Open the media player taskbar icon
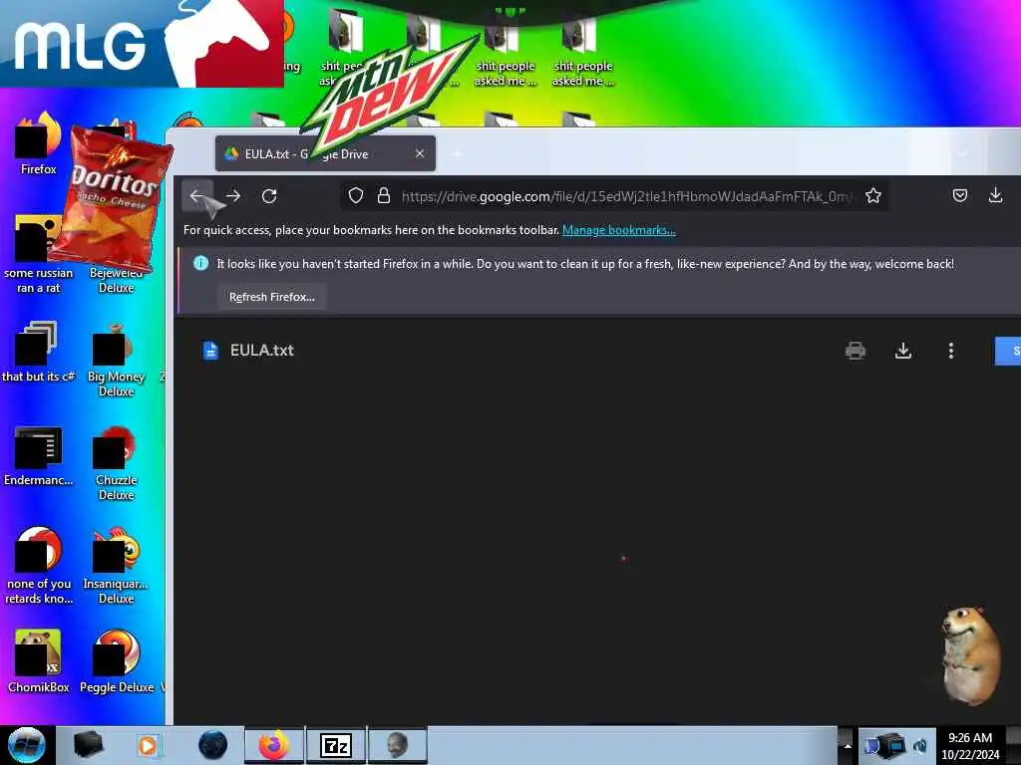The image size is (1021, 765). pos(148,745)
